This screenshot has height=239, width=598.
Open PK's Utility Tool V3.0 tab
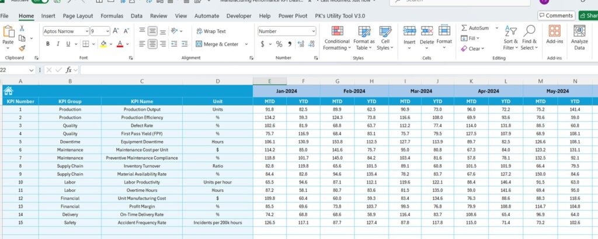click(x=340, y=16)
